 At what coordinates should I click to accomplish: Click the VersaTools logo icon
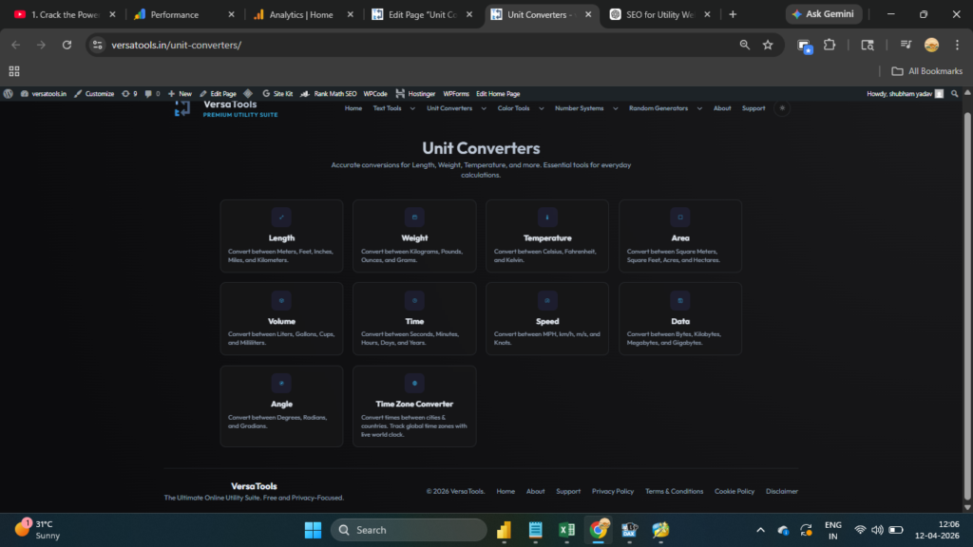(x=182, y=109)
